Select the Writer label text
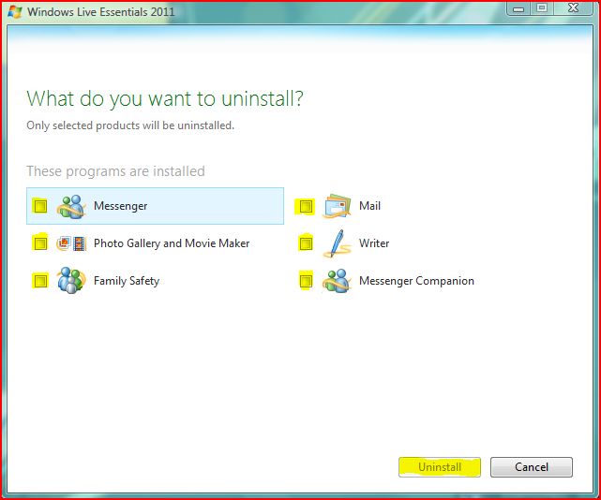 coord(374,243)
